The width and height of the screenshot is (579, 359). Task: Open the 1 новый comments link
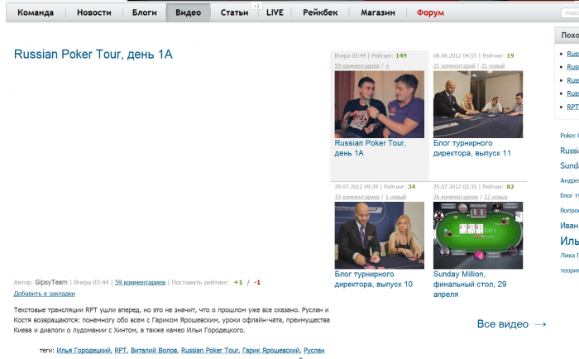[x=395, y=197]
